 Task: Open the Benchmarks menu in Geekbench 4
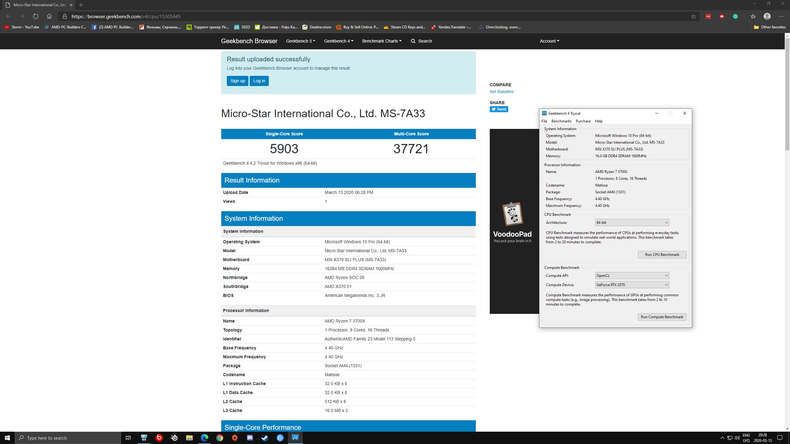pyautogui.click(x=561, y=121)
